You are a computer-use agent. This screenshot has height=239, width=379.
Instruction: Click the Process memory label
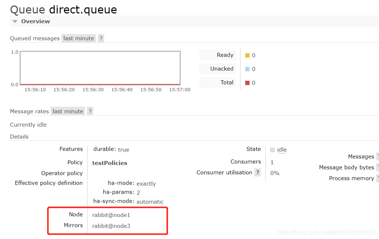click(x=352, y=178)
